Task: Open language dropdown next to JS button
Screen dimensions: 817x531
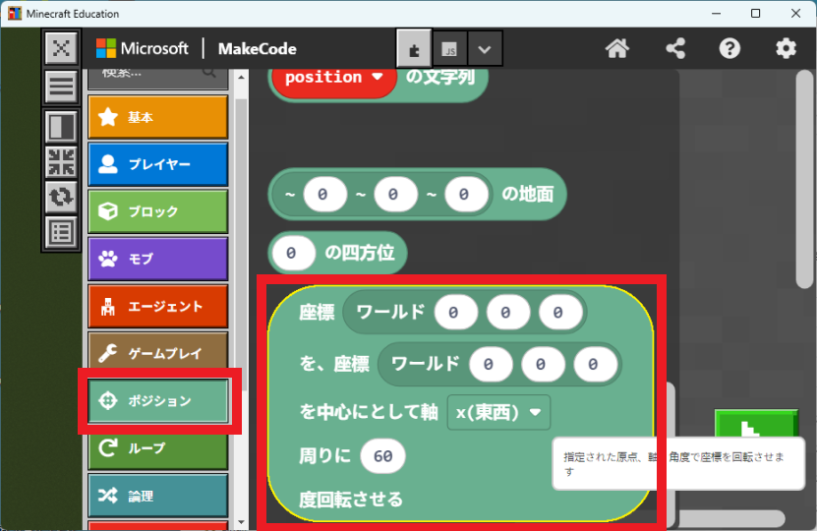Action: (485, 49)
